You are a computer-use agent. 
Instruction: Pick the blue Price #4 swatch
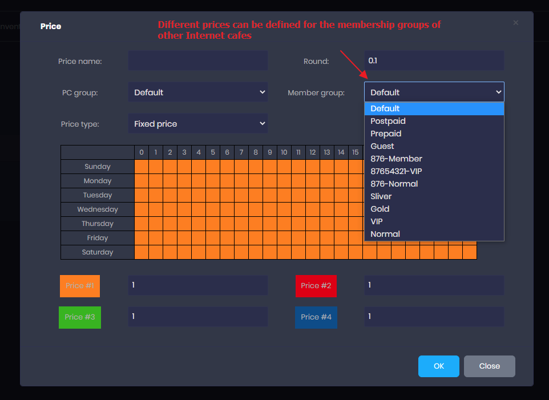[x=316, y=317]
